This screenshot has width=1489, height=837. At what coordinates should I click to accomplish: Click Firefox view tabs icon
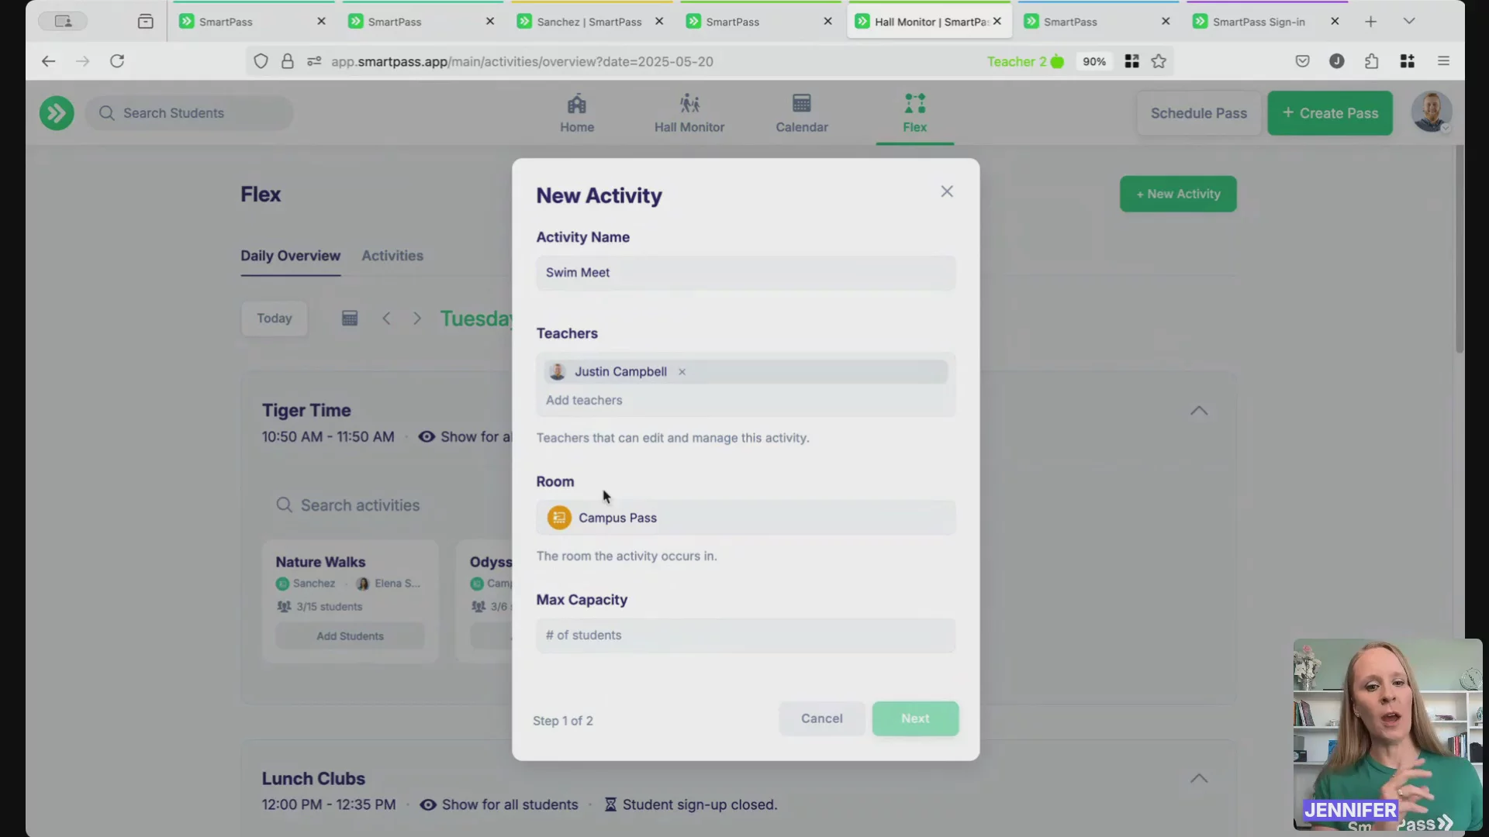(145, 22)
